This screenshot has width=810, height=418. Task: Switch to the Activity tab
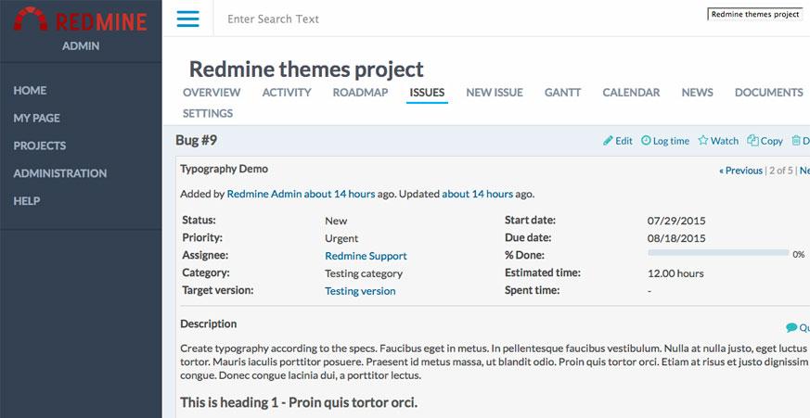click(x=287, y=93)
